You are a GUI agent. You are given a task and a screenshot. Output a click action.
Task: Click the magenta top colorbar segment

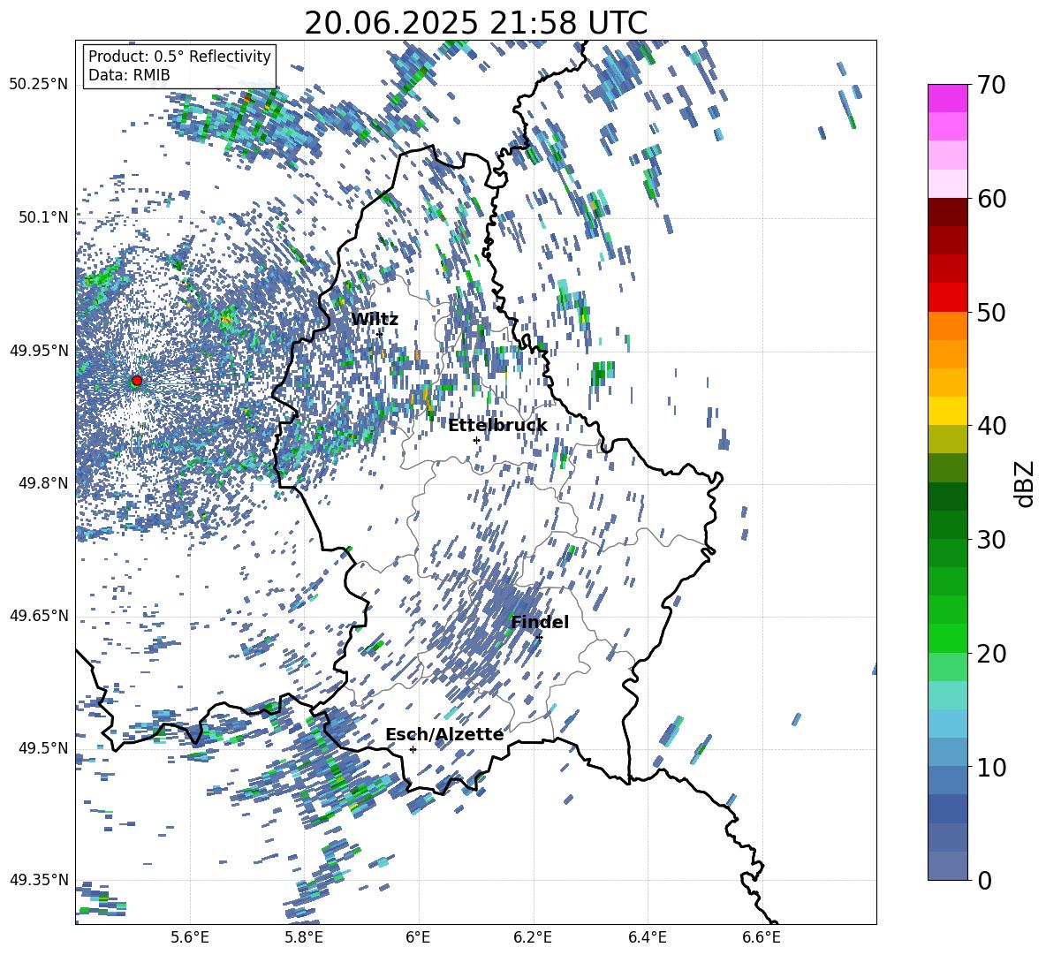[x=947, y=98]
